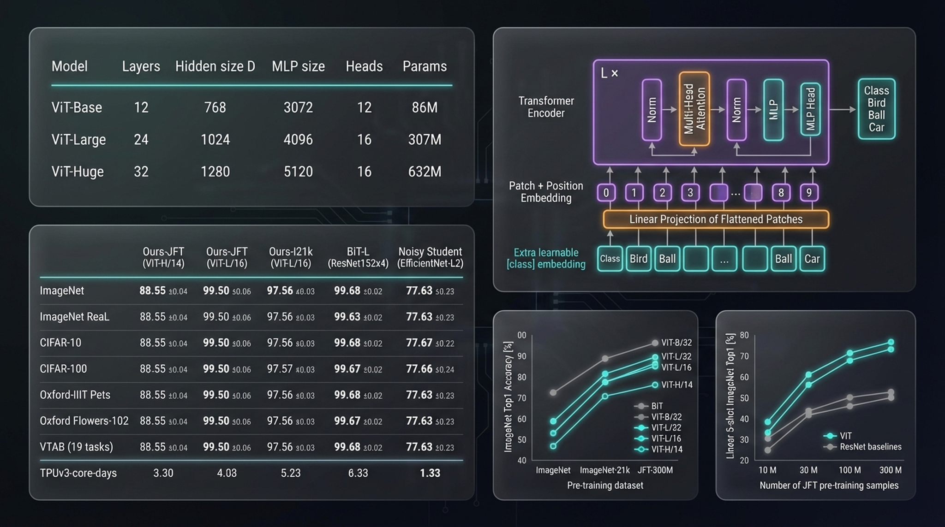This screenshot has width=945, height=527.
Task: Select the Multi-Head Attention block
Action: 694,109
